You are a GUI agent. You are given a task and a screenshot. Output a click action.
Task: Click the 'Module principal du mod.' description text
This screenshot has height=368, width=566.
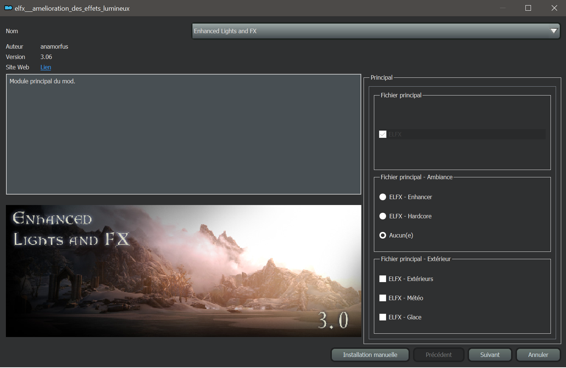[x=42, y=81]
